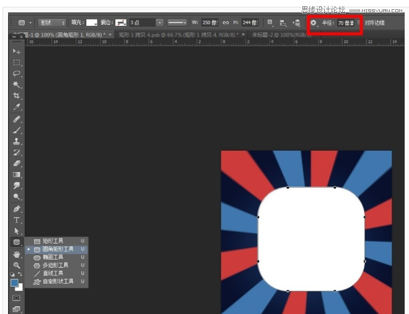The image size is (409, 314).
Task: Close the 圆角矩形 1 document tab
Action: pos(110,35)
